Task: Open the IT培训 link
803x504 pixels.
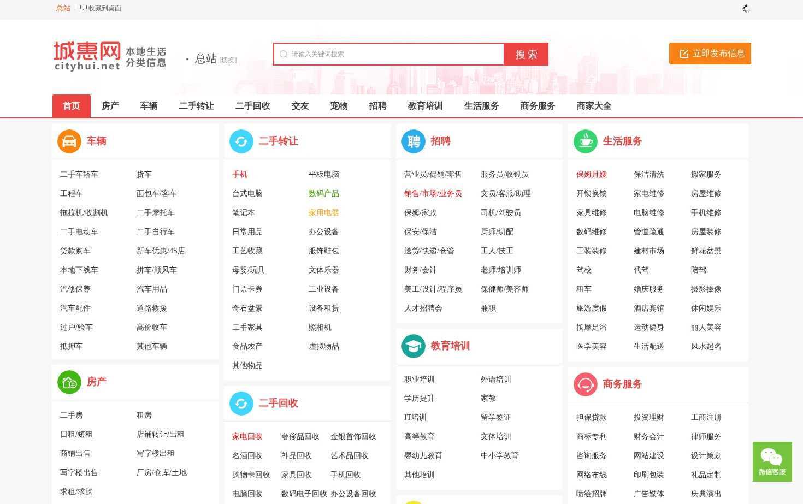Action: (x=415, y=418)
